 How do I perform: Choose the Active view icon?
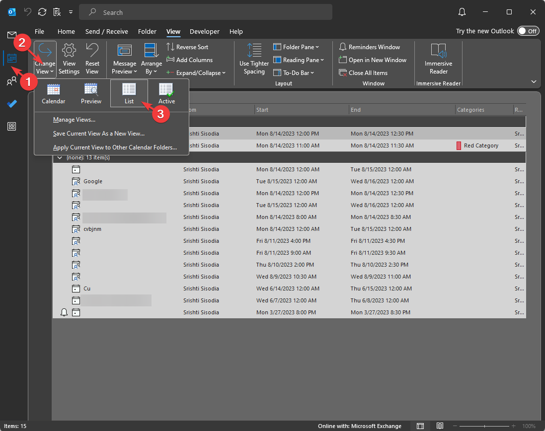pyautogui.click(x=166, y=93)
